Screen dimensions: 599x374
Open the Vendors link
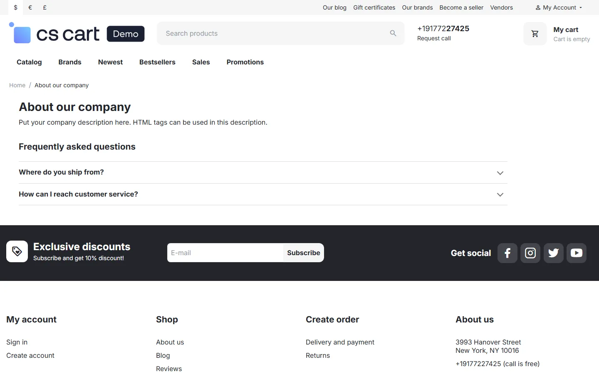click(501, 7)
